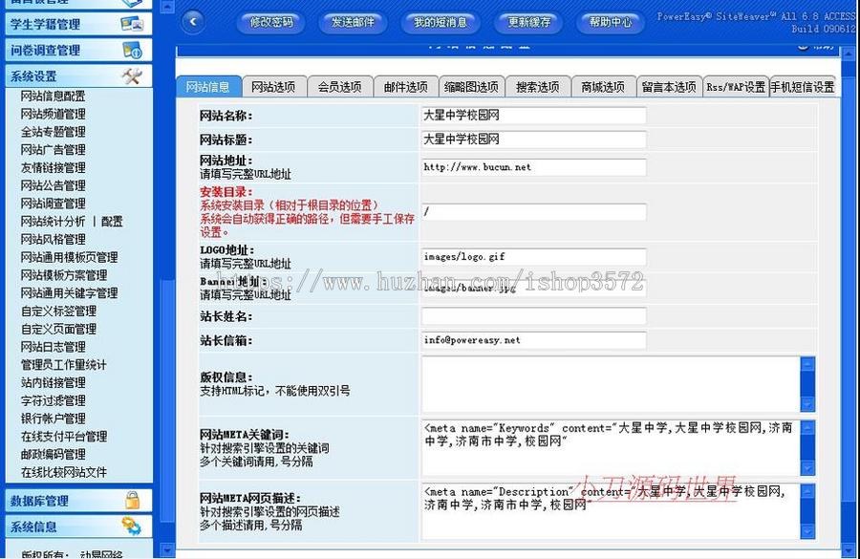Open 银行帐户管理

[x=53, y=419]
